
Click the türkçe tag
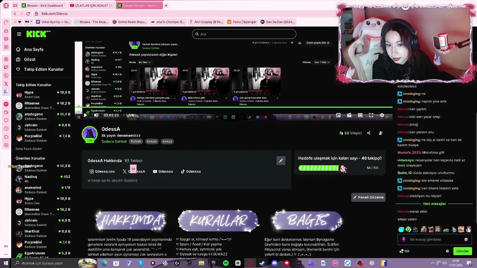(167, 141)
